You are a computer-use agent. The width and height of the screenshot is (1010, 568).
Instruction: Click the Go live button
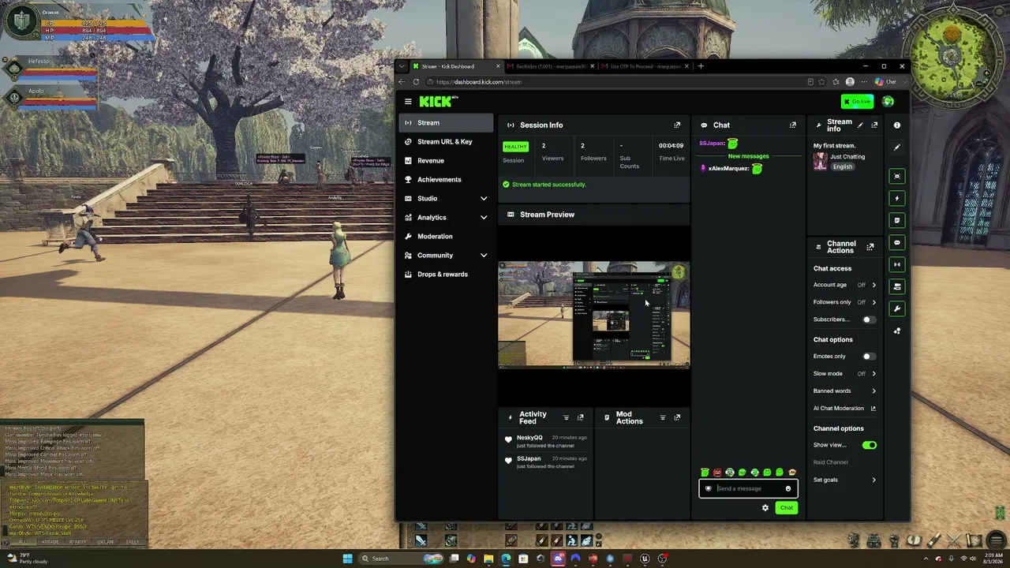point(857,101)
